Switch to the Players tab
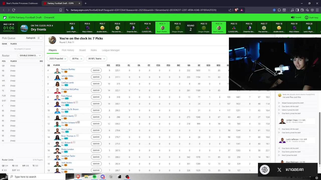Viewport: 321px width, 180px height. (53, 50)
